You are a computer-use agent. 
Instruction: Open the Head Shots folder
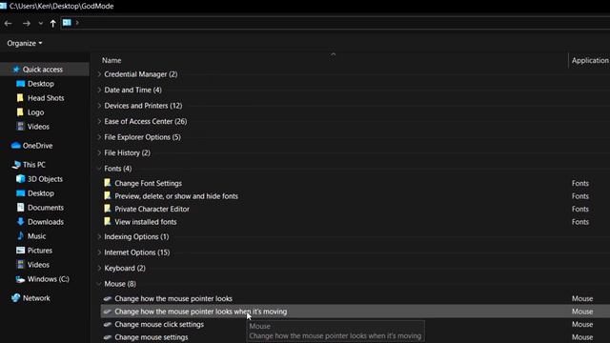(x=46, y=98)
